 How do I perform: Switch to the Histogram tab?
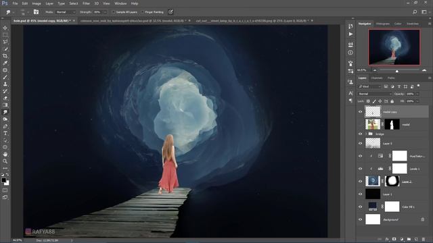point(383,24)
